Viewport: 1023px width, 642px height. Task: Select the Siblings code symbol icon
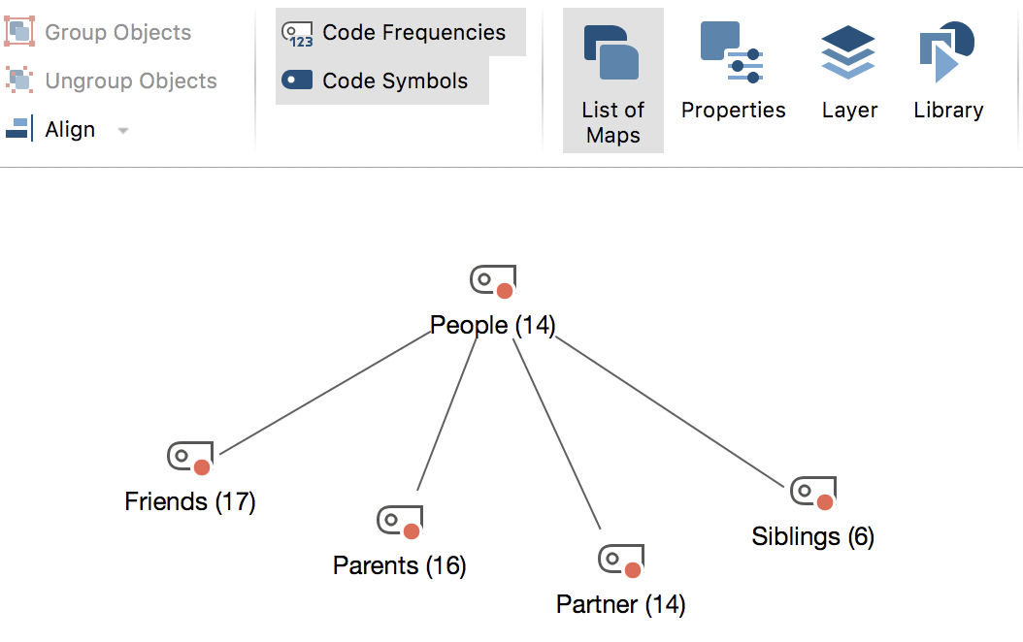pos(811,493)
